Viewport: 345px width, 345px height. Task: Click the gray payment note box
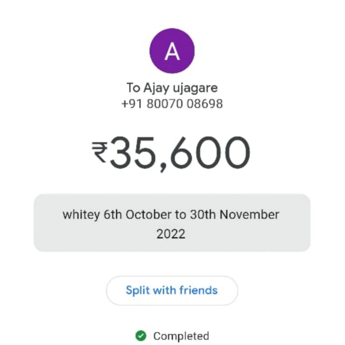(172, 223)
